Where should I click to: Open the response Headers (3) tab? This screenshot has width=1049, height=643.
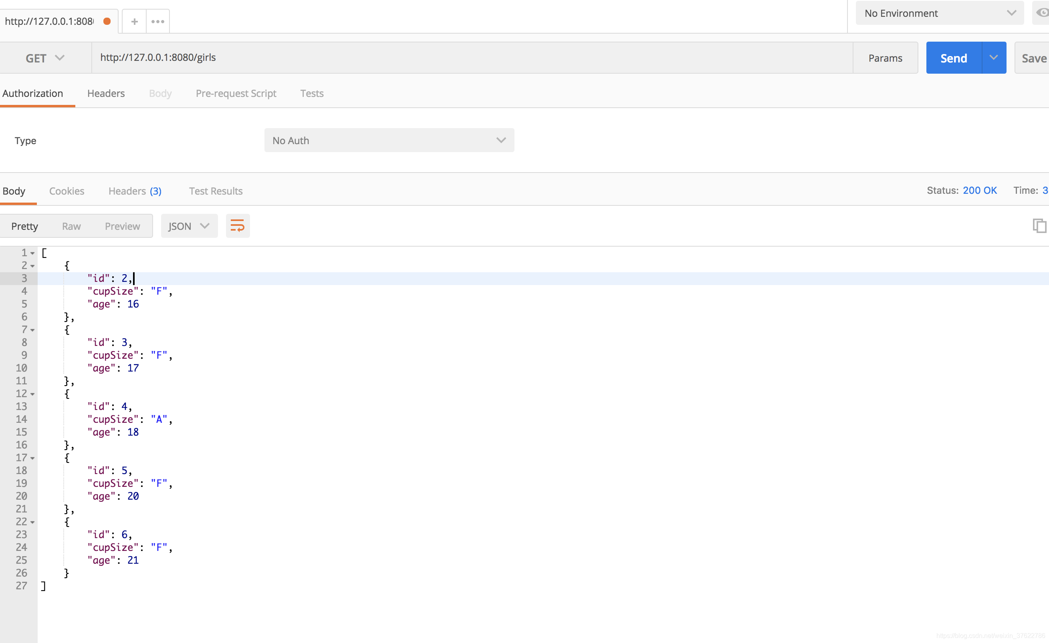tap(135, 191)
